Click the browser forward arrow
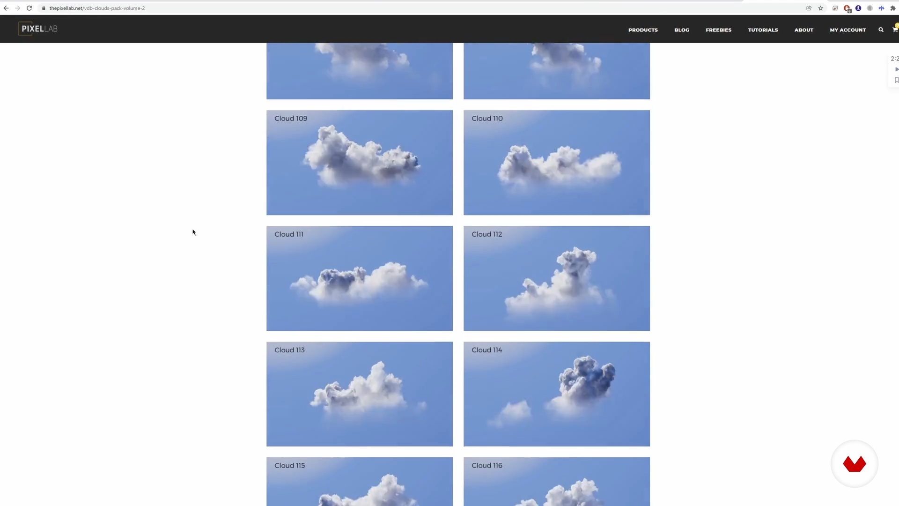Image resolution: width=899 pixels, height=506 pixels. coord(18,8)
